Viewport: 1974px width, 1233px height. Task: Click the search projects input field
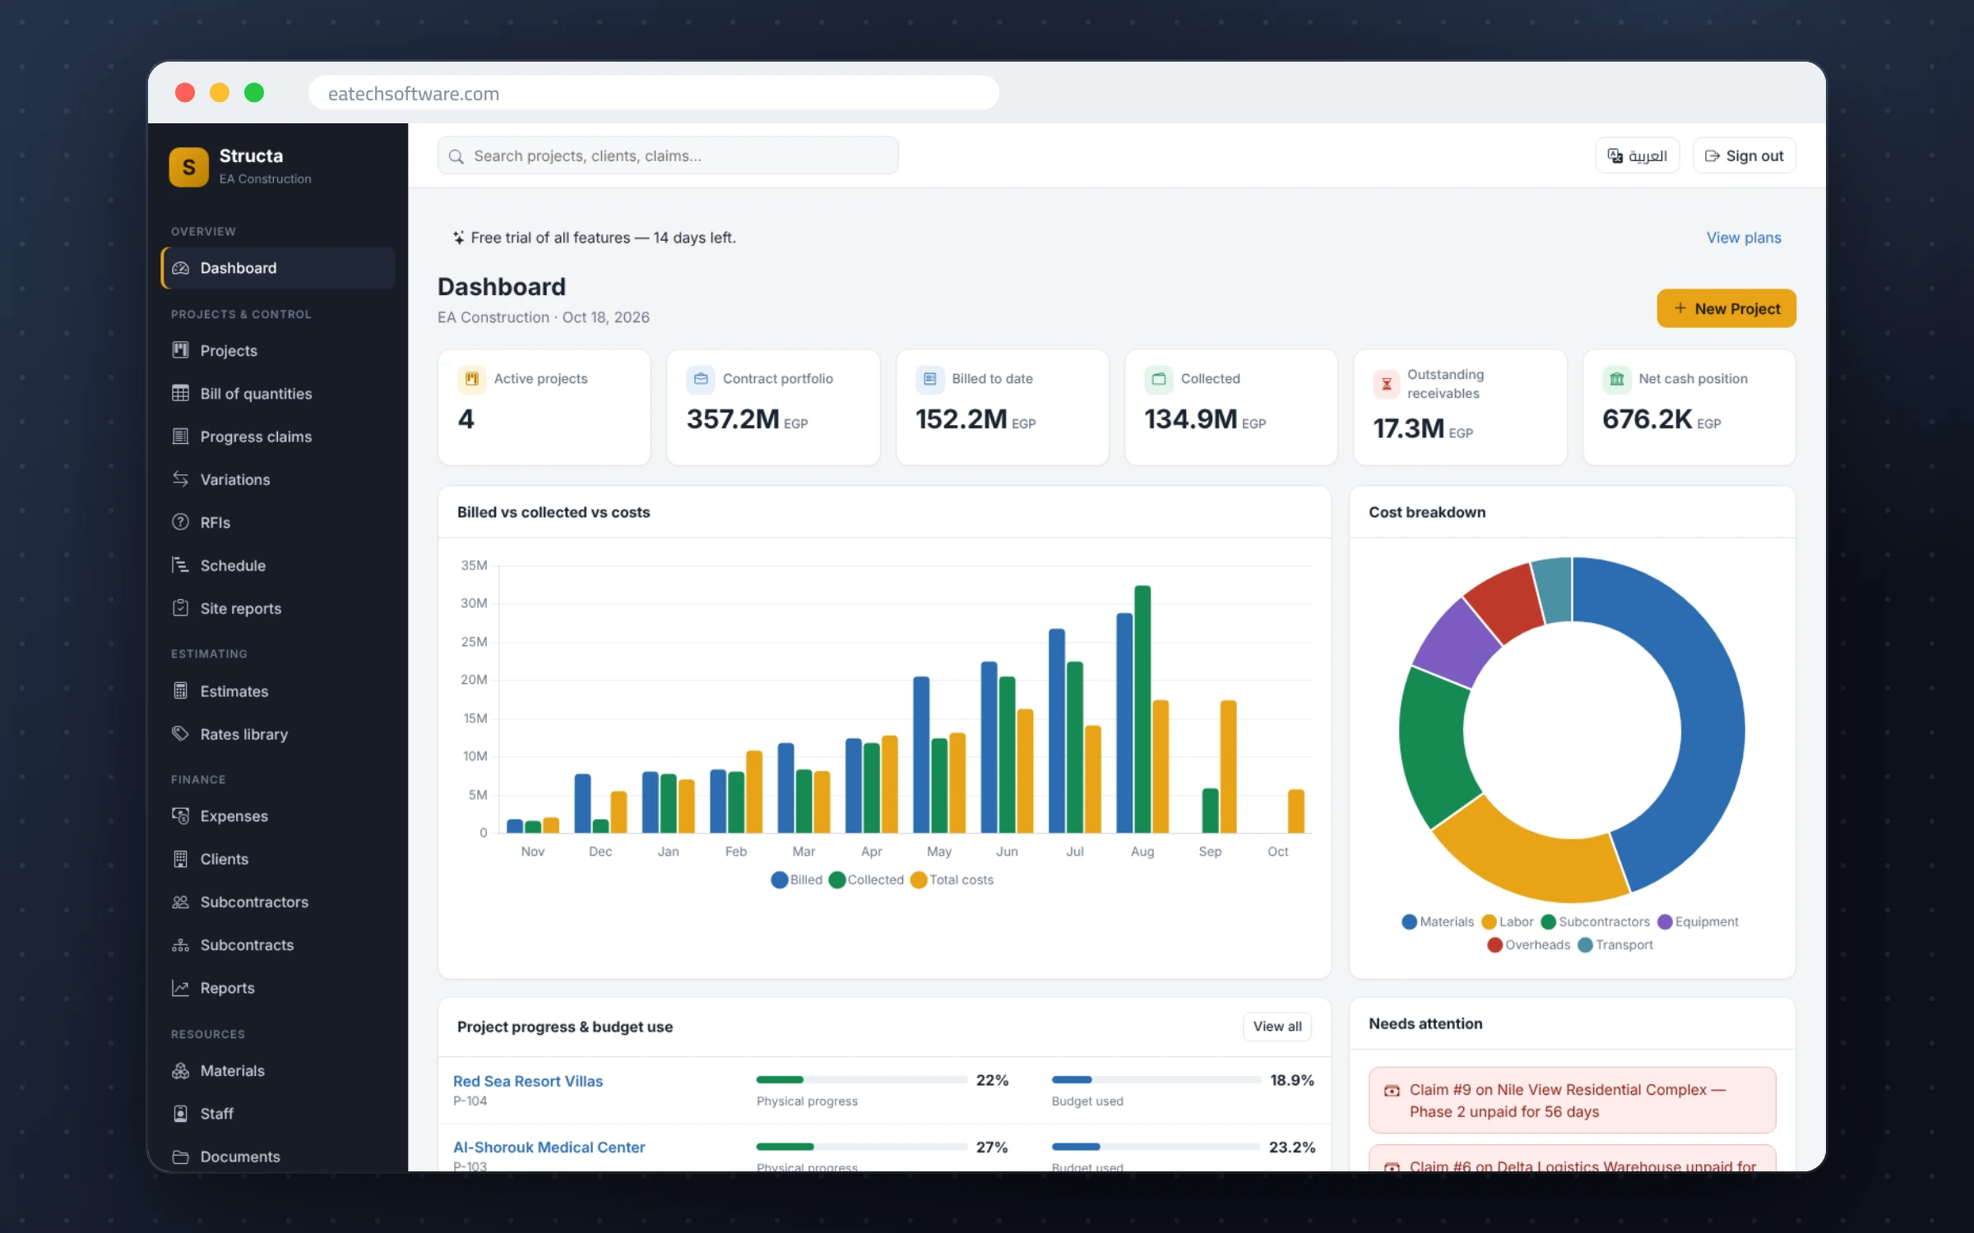coord(668,155)
